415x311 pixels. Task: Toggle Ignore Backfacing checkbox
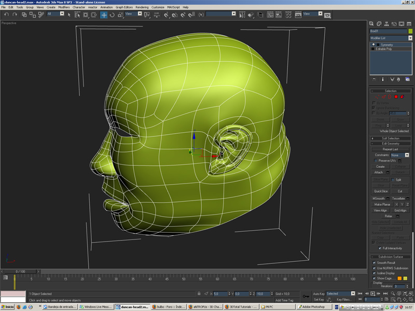374,108
